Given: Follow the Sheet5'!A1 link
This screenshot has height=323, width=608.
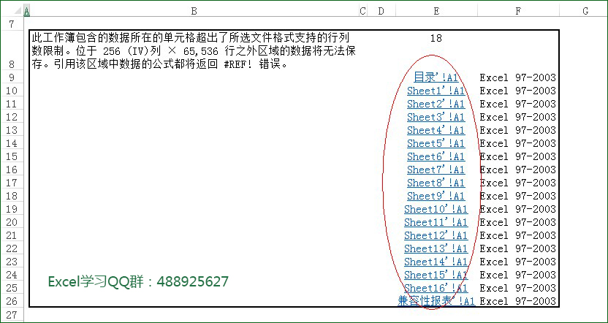Looking at the screenshot, I should point(436,143).
